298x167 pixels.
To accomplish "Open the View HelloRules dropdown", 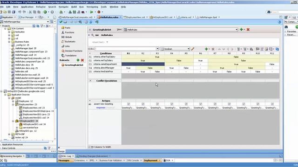I will coord(237,30).
